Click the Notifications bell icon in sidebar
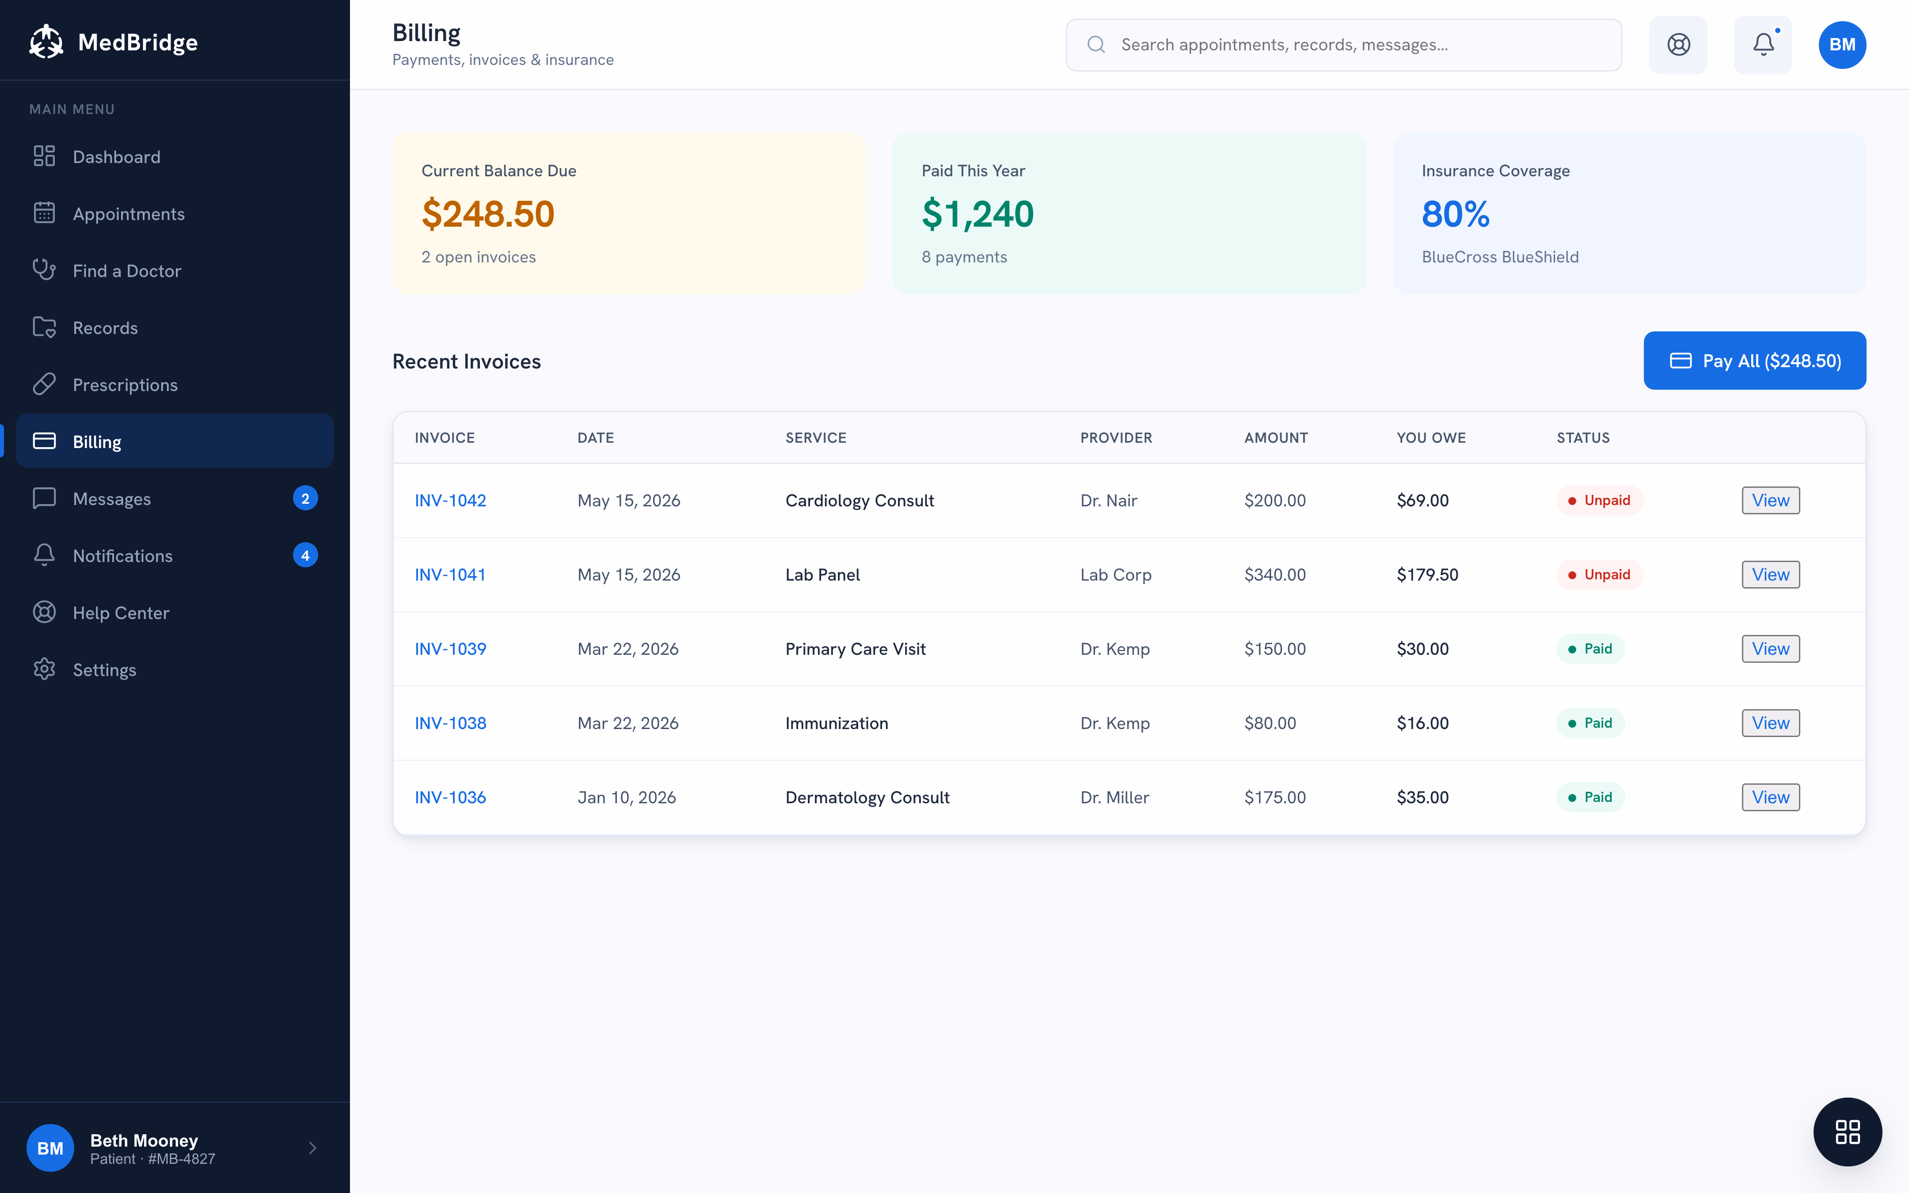 pyautogui.click(x=44, y=555)
